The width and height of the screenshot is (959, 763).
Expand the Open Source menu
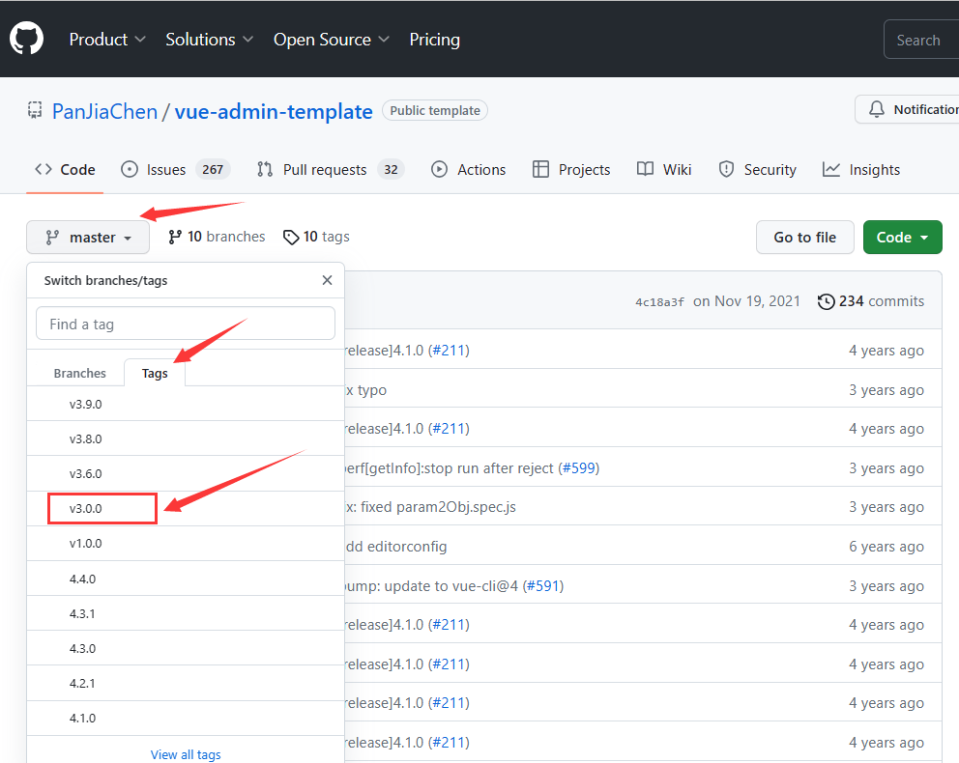tap(331, 39)
